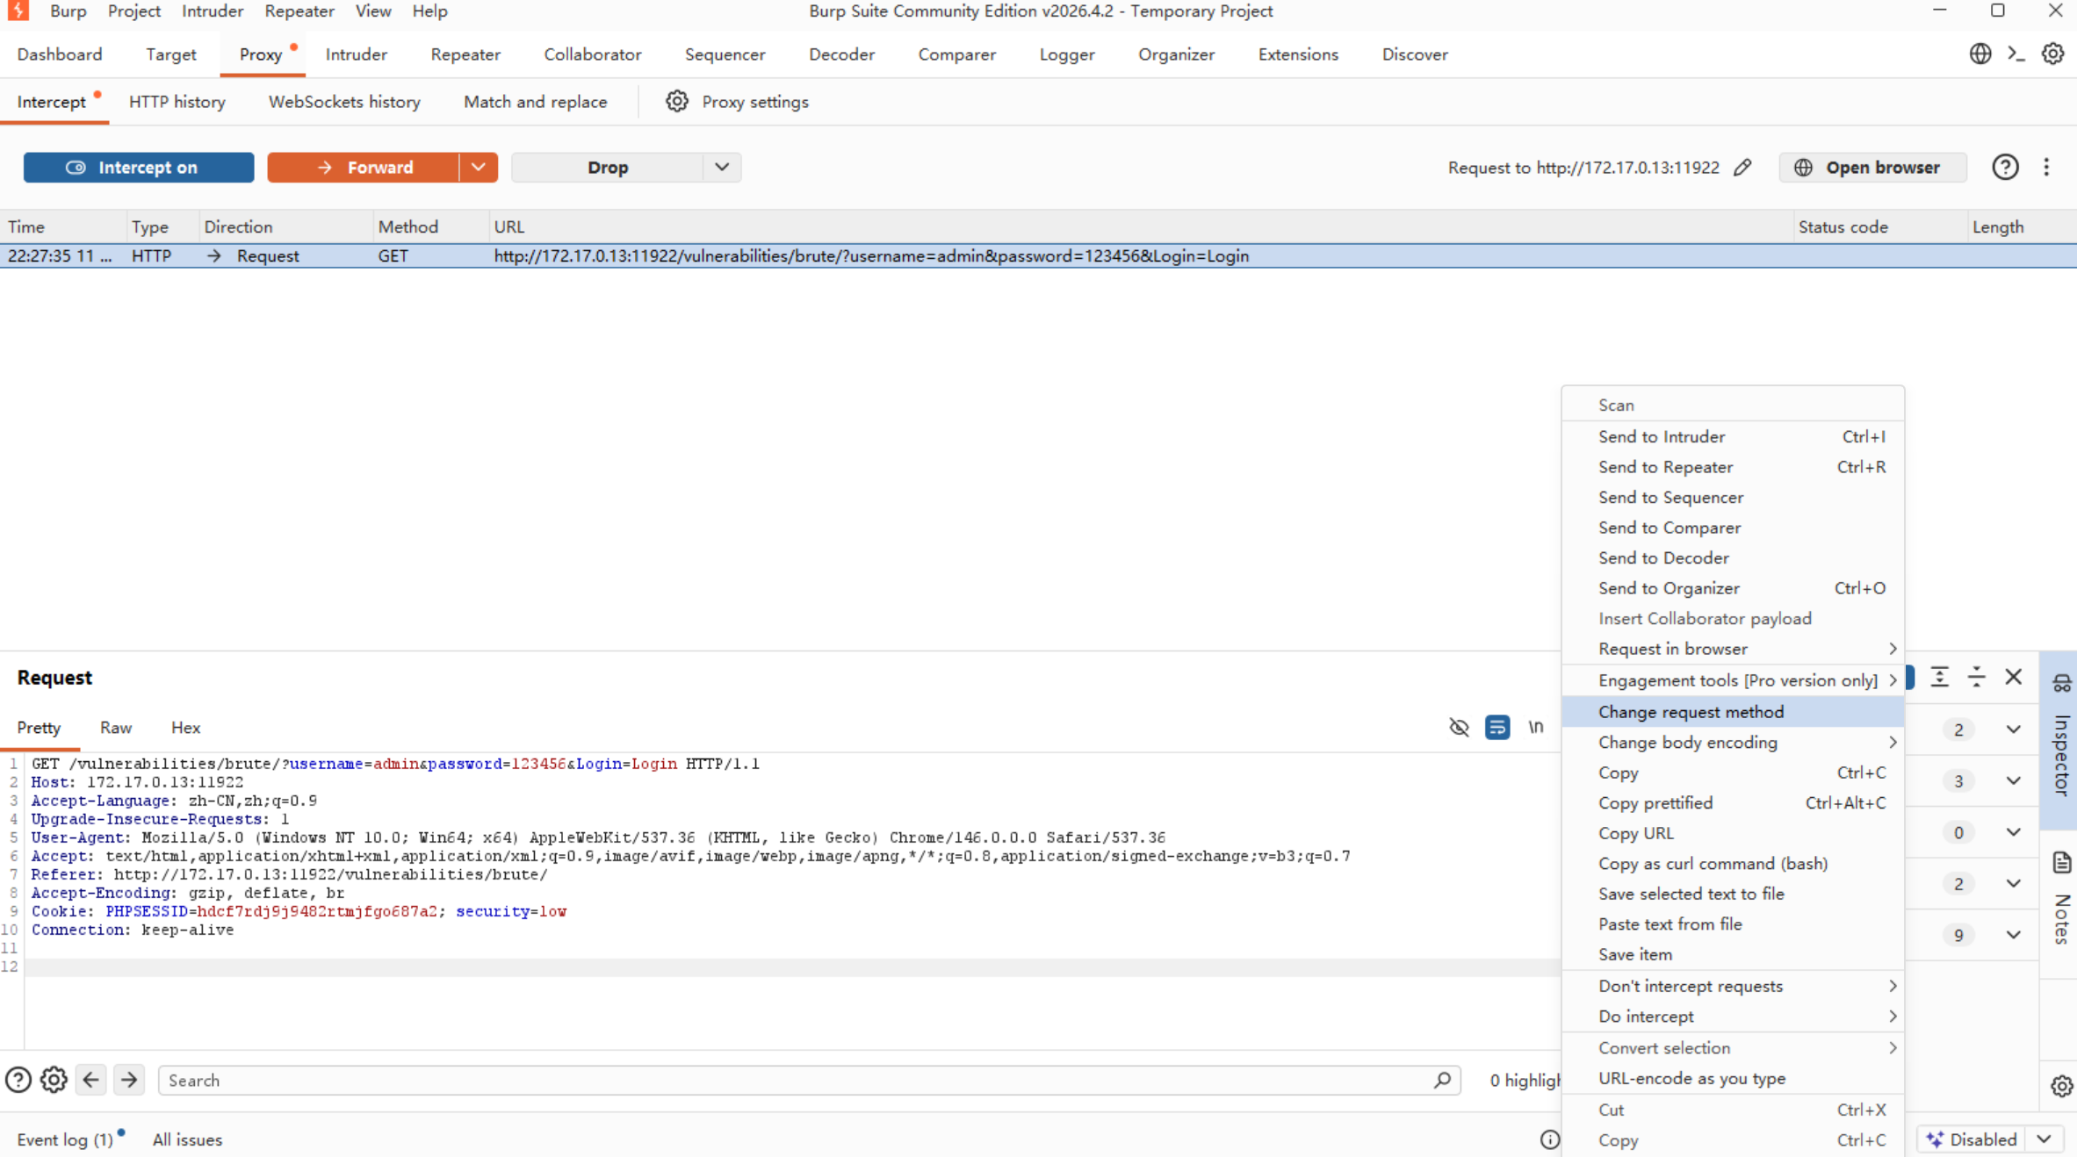
Task: Toggle Intercept on button
Action: tap(139, 168)
